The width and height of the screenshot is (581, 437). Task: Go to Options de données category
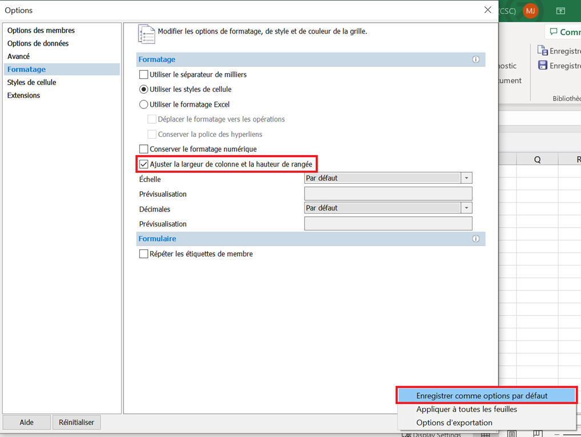pyautogui.click(x=38, y=43)
